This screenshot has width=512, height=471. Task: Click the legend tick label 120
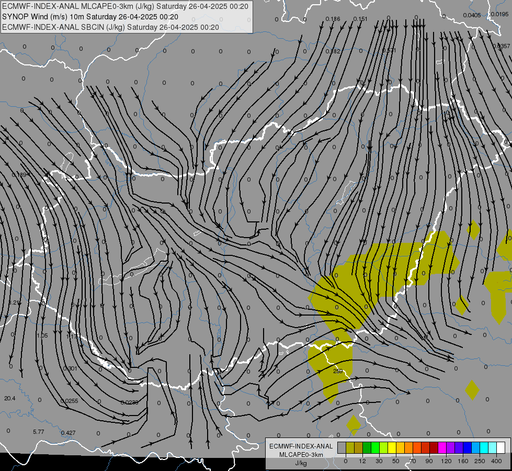point(447,461)
